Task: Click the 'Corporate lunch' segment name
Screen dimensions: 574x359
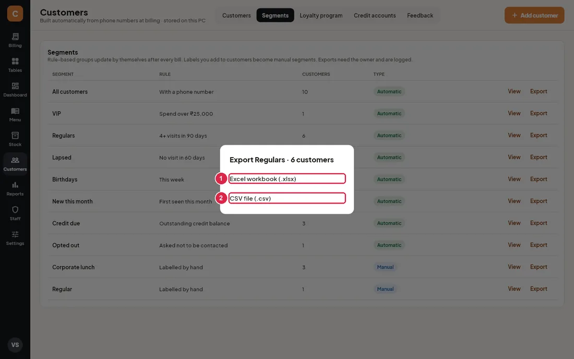Action: point(73,268)
